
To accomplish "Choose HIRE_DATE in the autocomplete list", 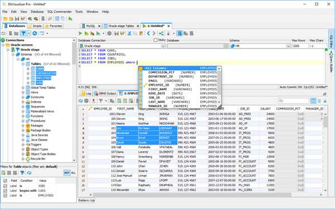I will 179,93.
